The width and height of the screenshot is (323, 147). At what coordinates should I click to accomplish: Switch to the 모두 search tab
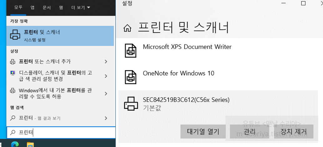pyautogui.click(x=18, y=8)
